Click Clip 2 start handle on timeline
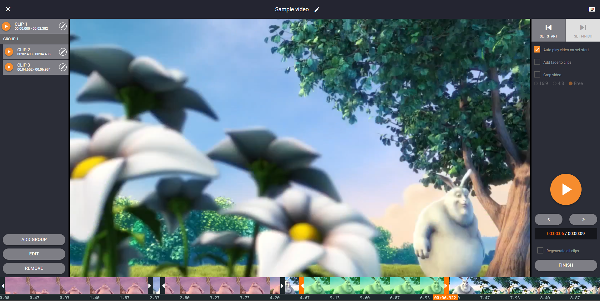This screenshot has height=301, width=600. coord(163,286)
